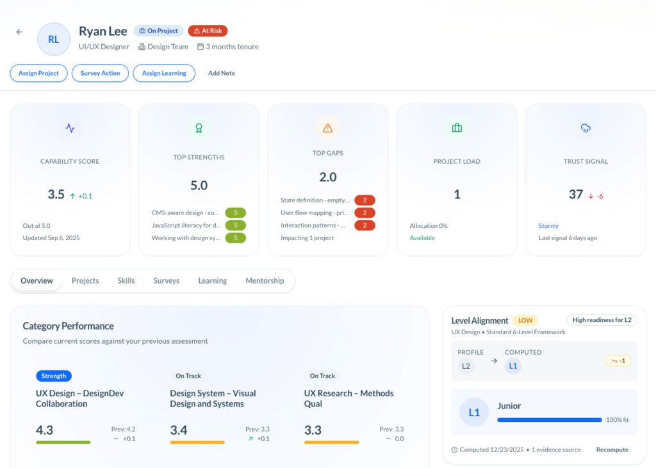Viewport: 656px width, 468px height.
Task: Switch to the Projects tab
Action: (85, 280)
